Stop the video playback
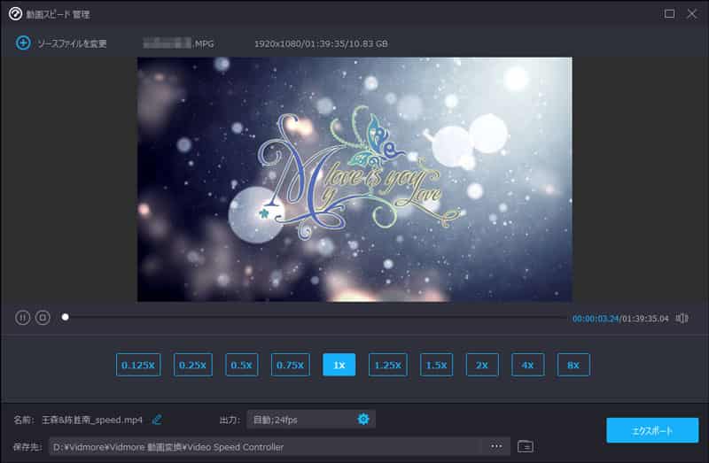This screenshot has height=463, width=709. coord(43,317)
